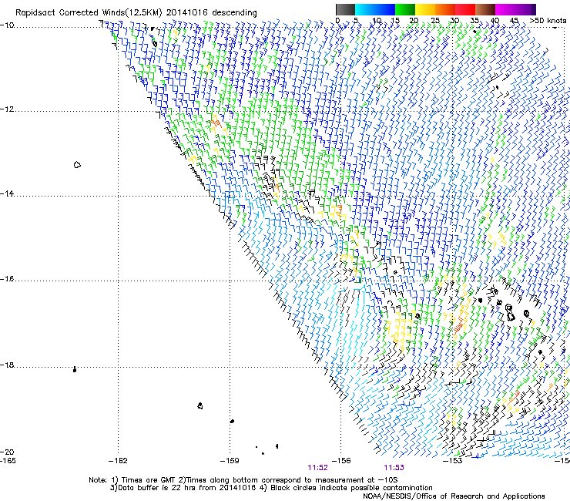
Task: Click the -14 latitude axis label
Action: point(7,193)
